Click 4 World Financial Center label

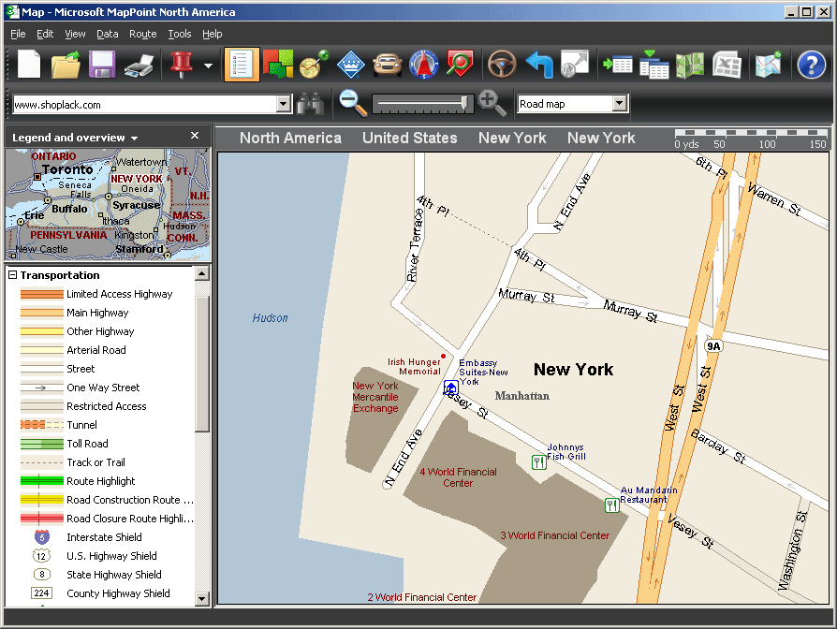pyautogui.click(x=458, y=477)
